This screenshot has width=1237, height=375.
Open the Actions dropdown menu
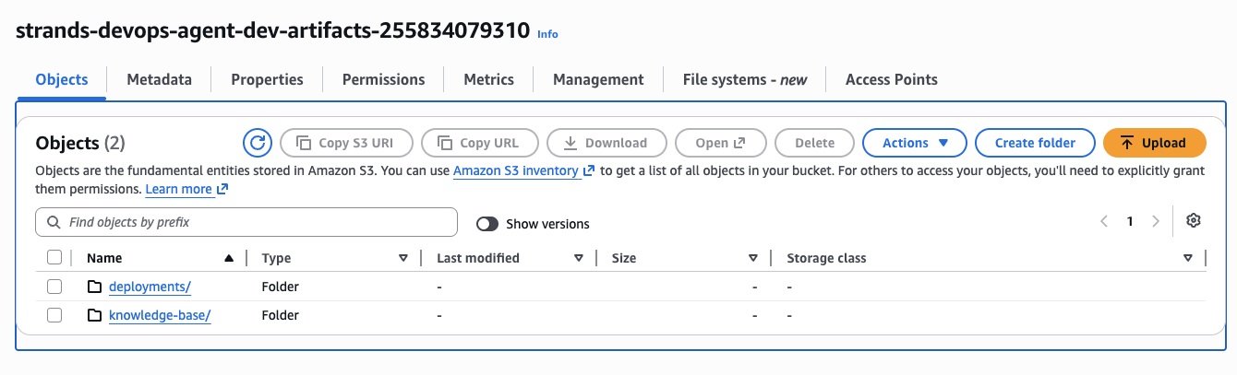[915, 143]
